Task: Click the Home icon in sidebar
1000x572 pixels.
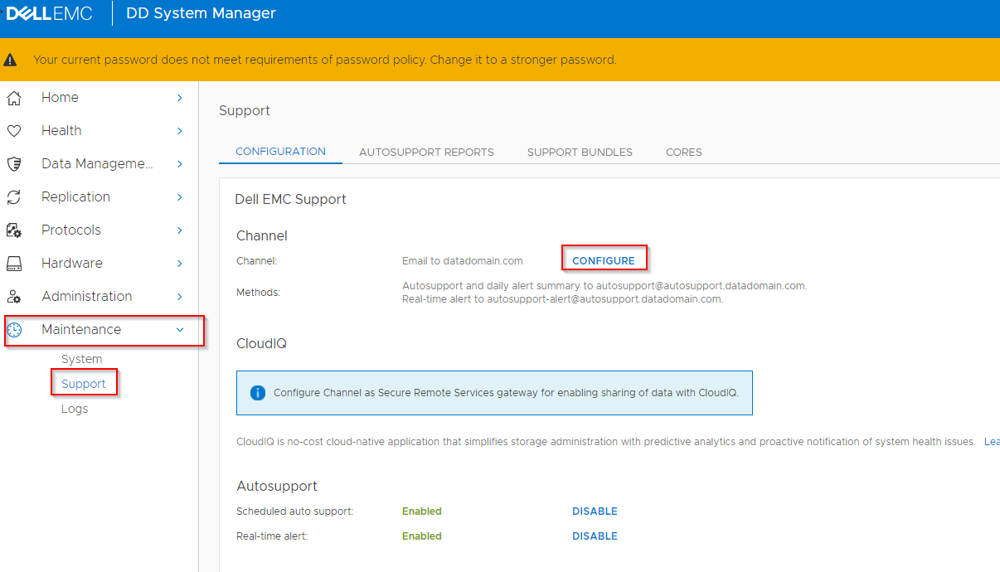Action: (16, 97)
